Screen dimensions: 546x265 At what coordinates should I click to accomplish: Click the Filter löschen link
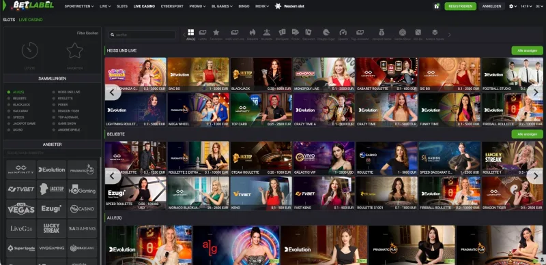click(x=87, y=33)
